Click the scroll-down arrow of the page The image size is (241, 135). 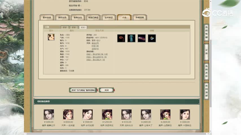[211, 131]
